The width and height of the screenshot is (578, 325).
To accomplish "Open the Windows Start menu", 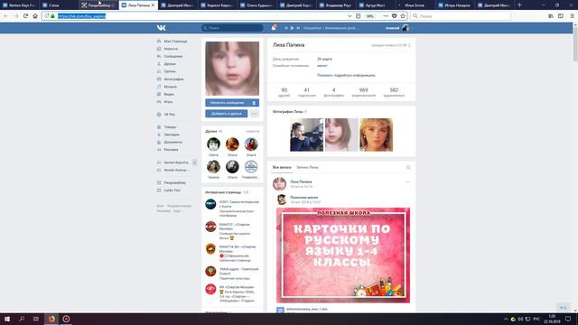I will point(7,319).
